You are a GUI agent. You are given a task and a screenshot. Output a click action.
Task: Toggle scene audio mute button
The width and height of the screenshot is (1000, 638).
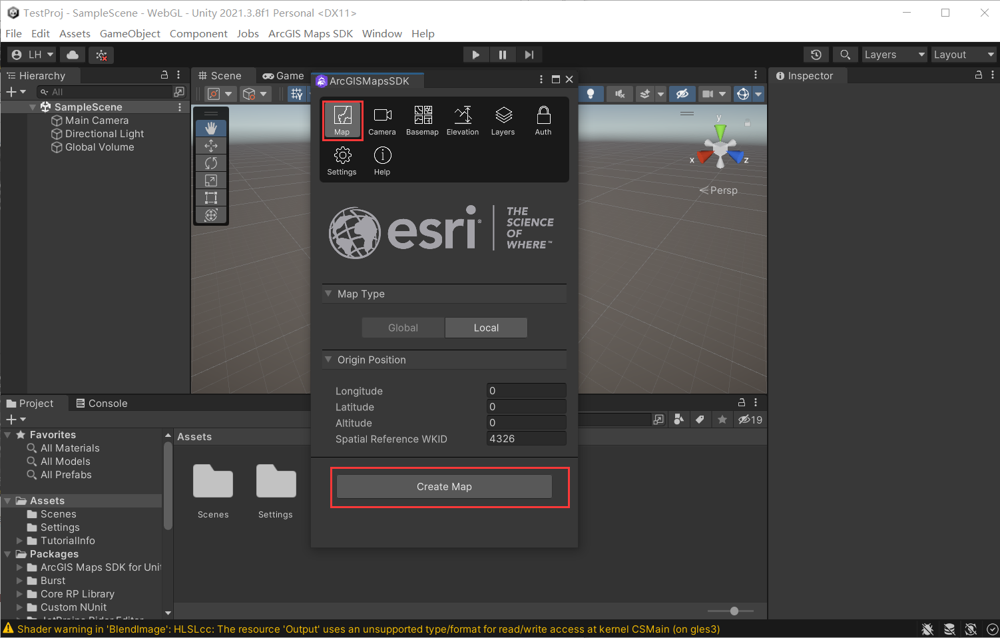[620, 94]
